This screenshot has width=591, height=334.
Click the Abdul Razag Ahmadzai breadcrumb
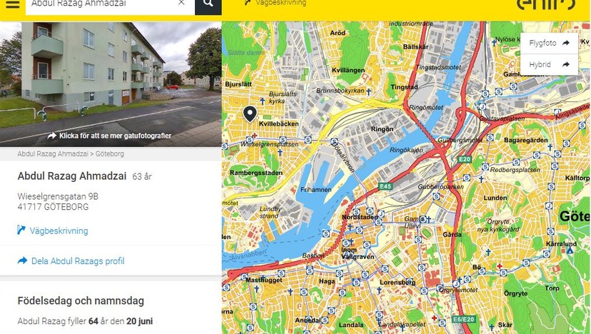53,154
